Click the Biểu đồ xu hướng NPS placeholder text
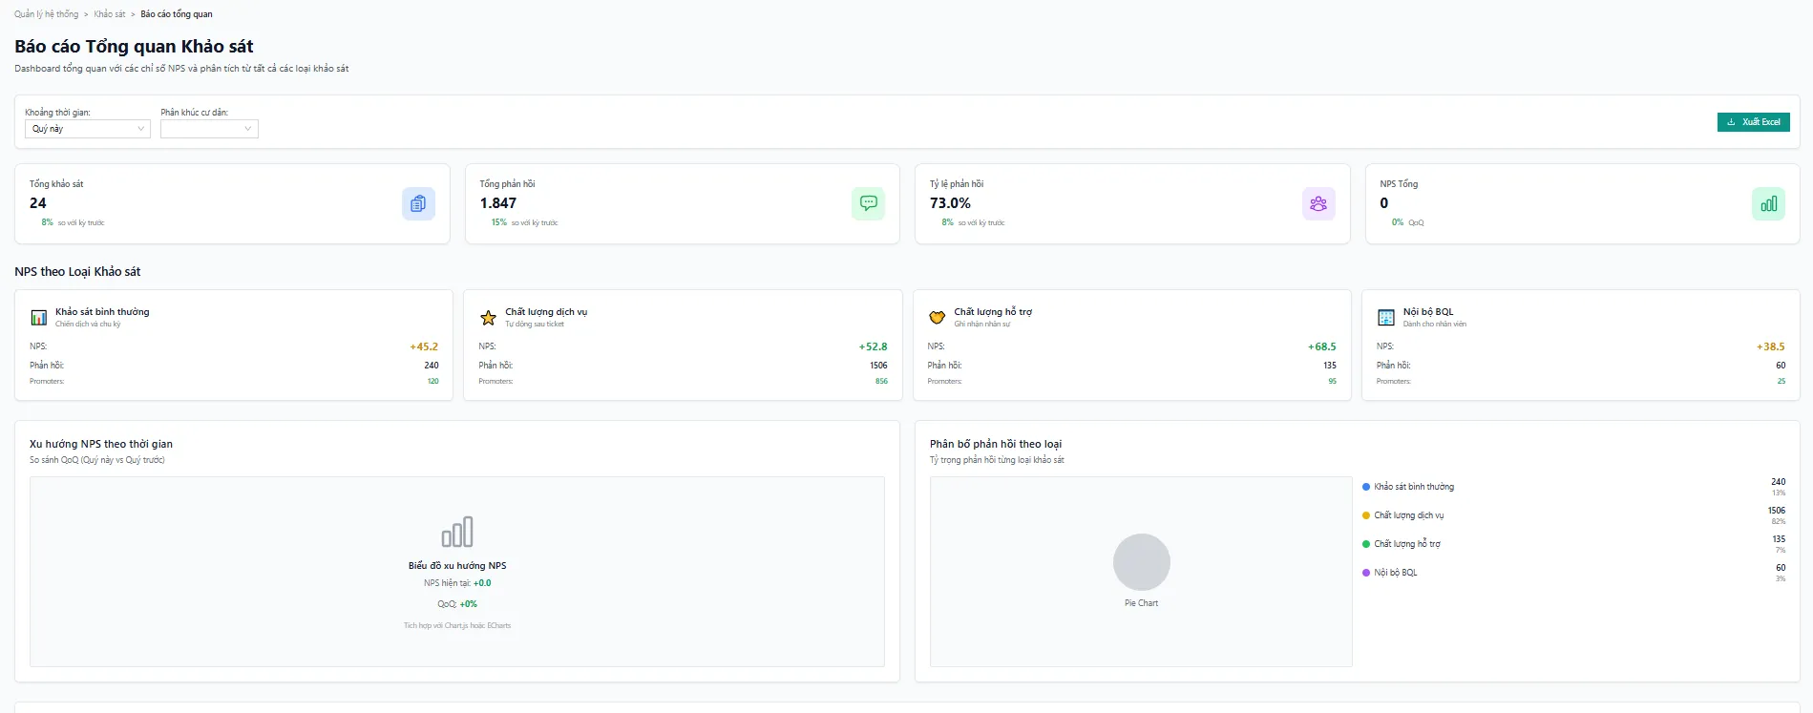Image resolution: width=1813 pixels, height=713 pixels. tap(457, 566)
